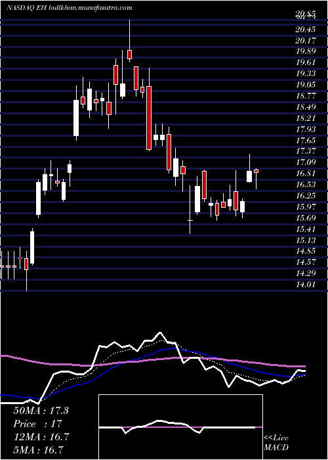This screenshot has height=460, width=328.
Task: Click the 18.21 price axis label
Action: (306, 118)
